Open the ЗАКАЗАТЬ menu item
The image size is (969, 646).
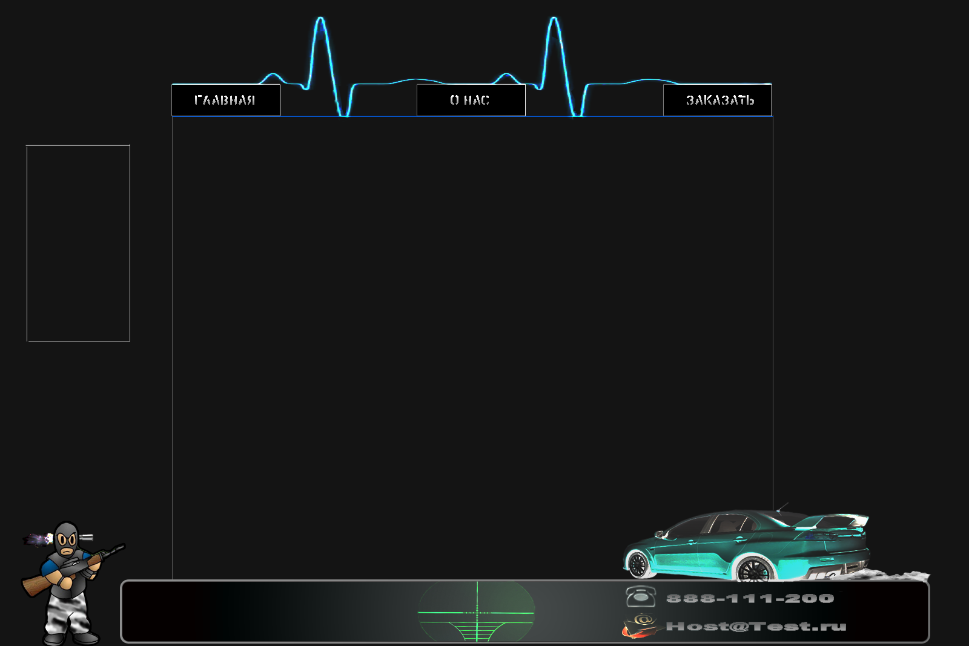[x=718, y=100]
